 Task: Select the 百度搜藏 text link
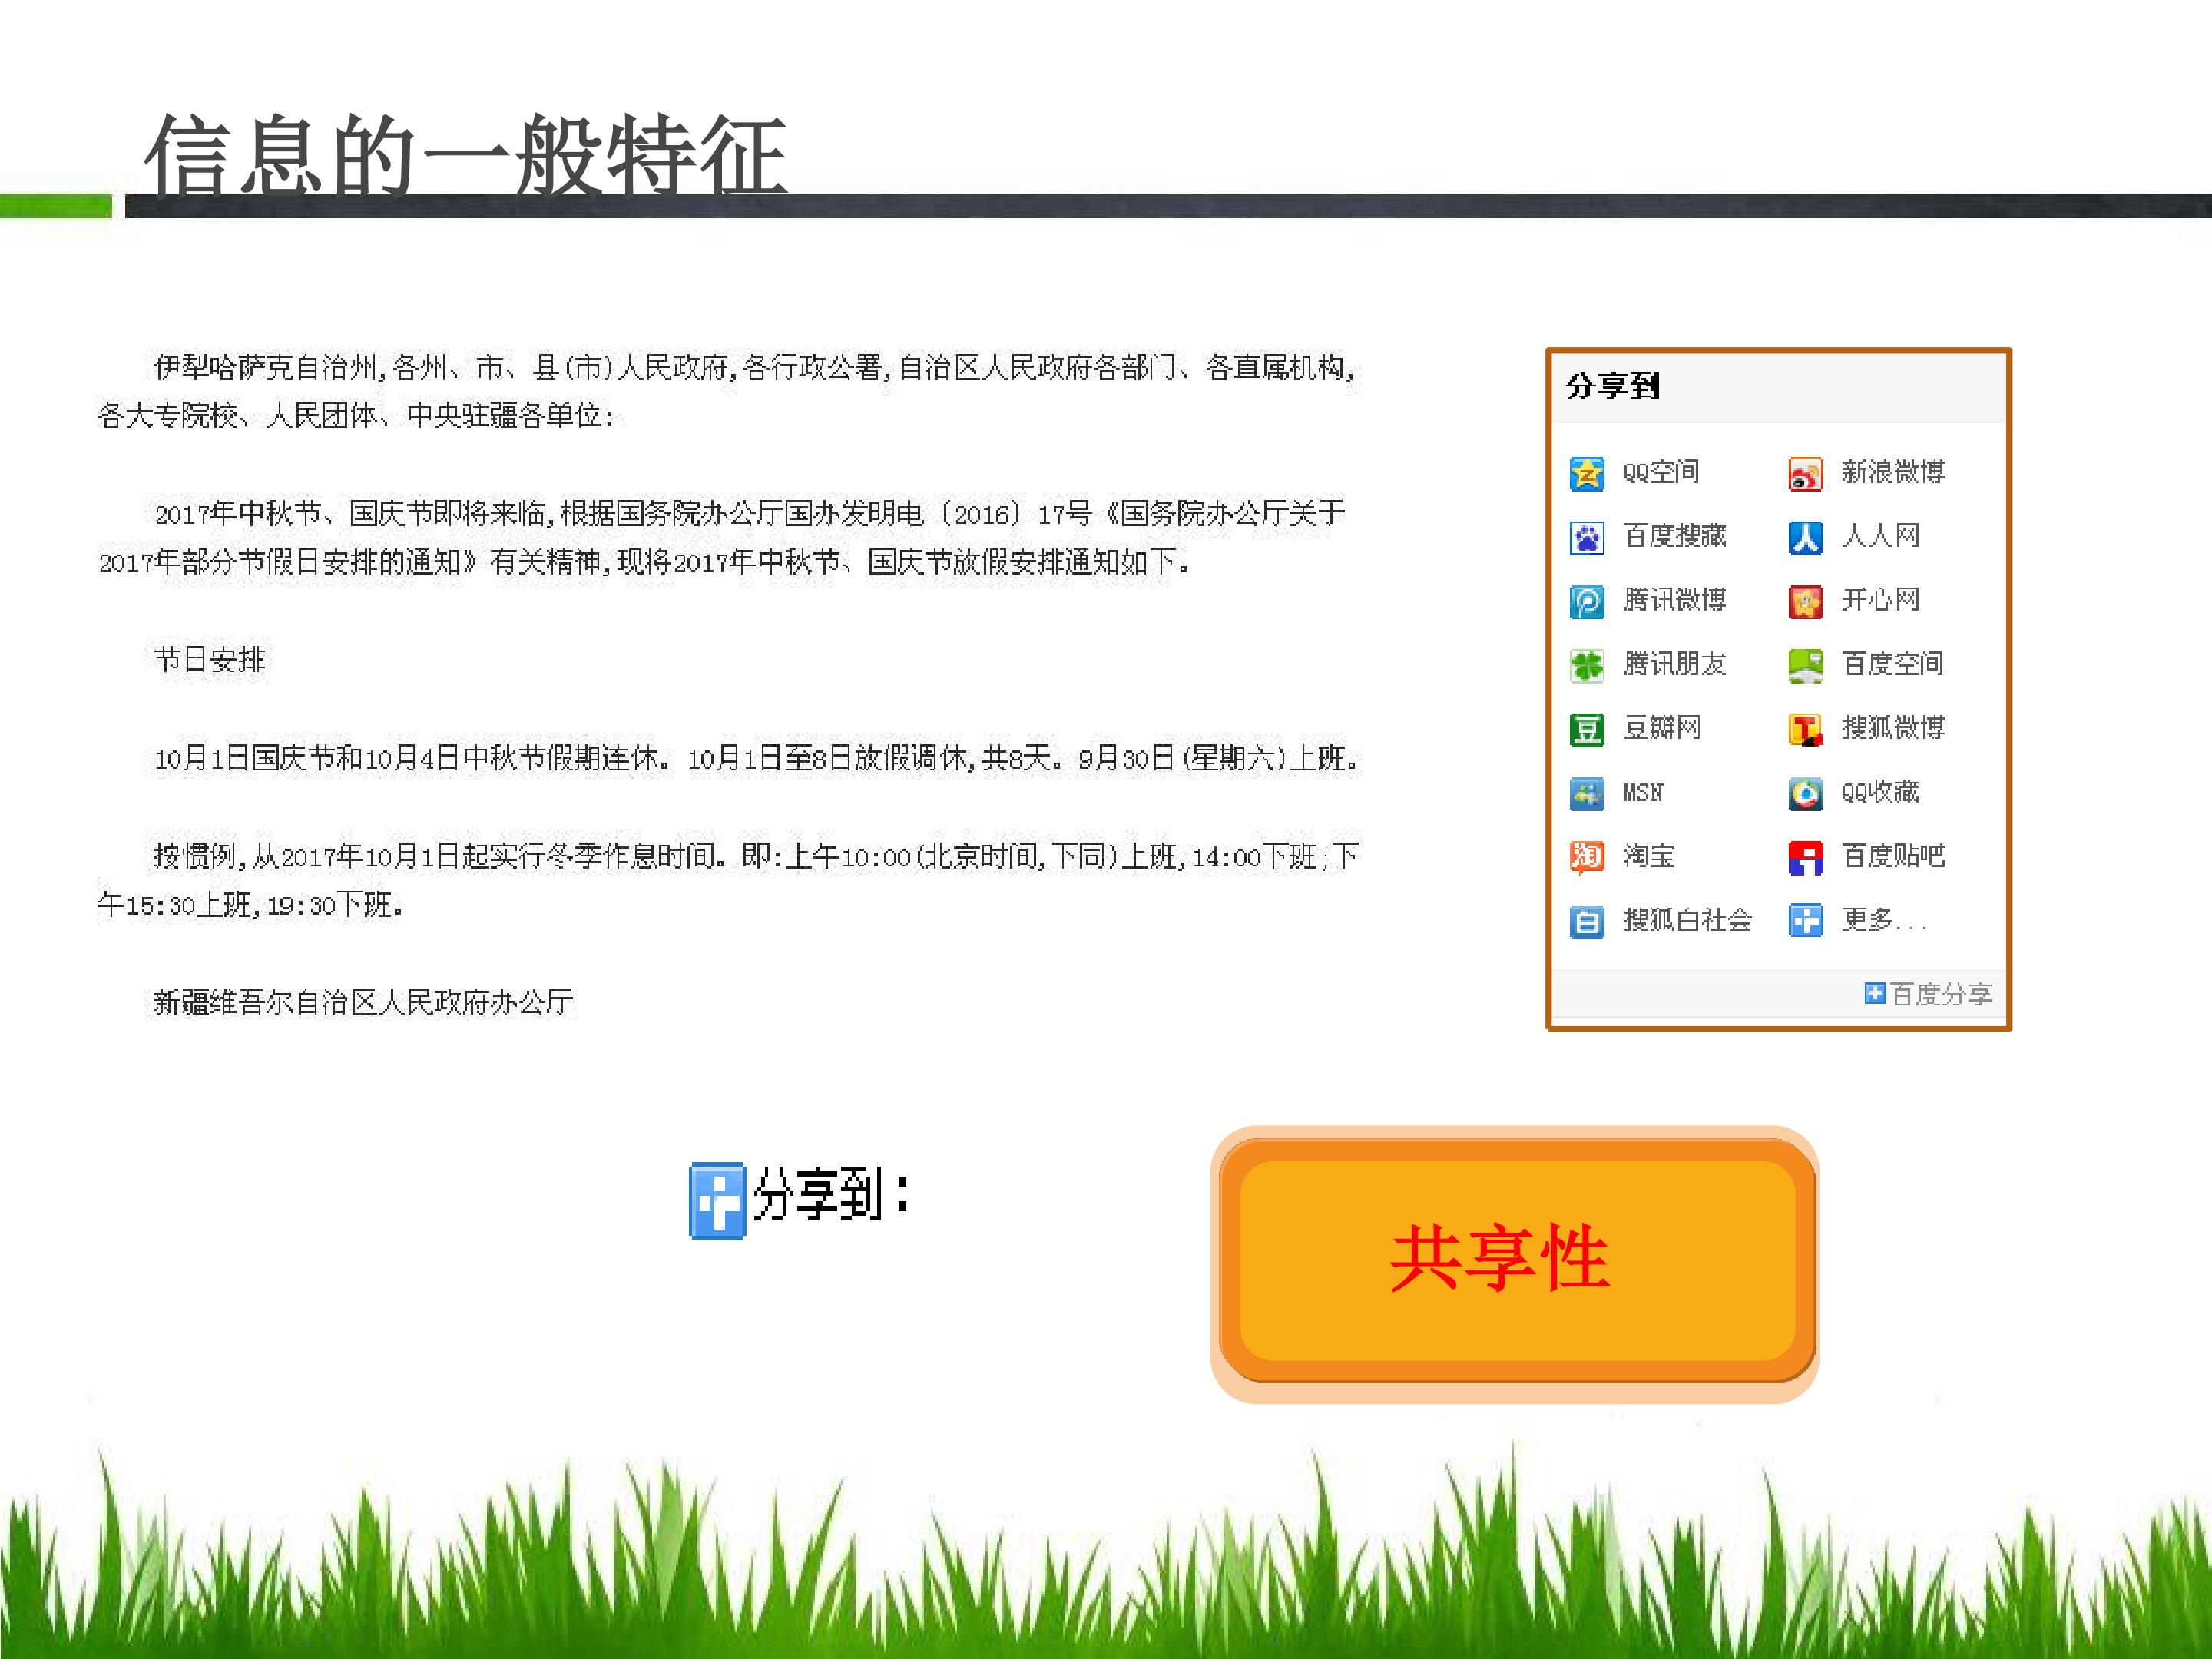(1675, 536)
